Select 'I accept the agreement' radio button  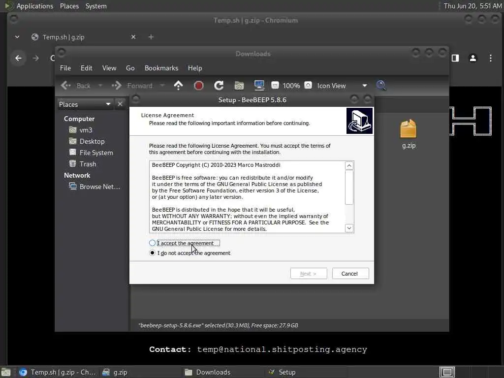pos(153,243)
